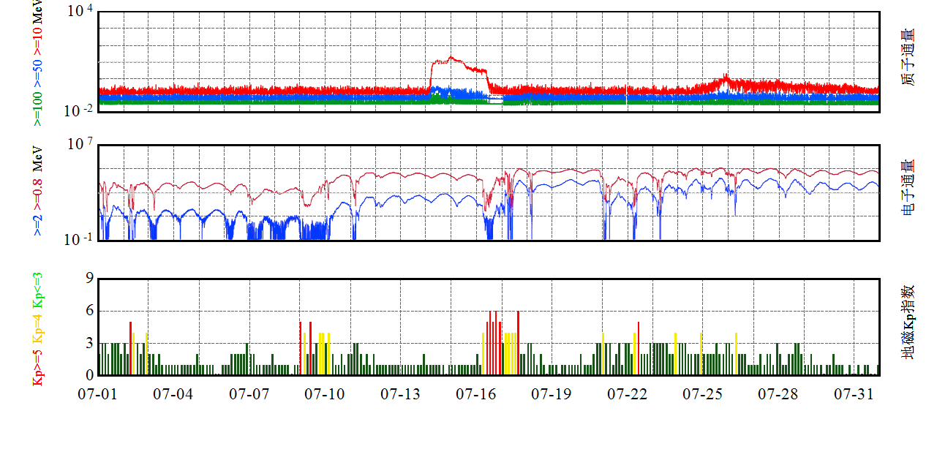Select the green >=100 proton legend label
The width and height of the screenshot is (937, 460).
coord(37,110)
